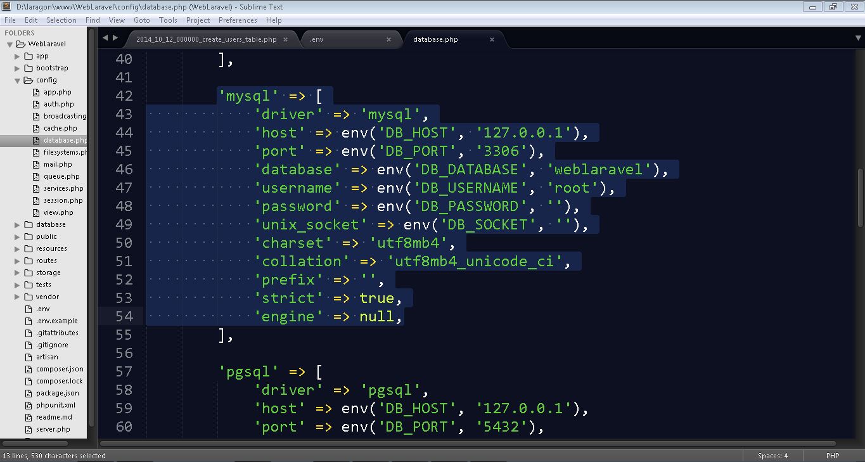Expand the vendor folder
This screenshot has height=462, width=865.
[17, 297]
